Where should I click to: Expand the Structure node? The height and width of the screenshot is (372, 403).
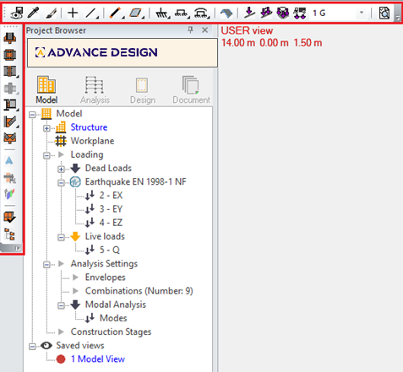46,128
